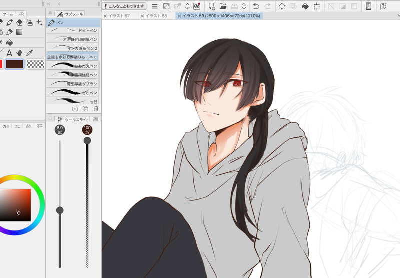The image size is (400, 278).
Task: Choose the アナログ印刷風ペン brush
Action: (72, 39)
